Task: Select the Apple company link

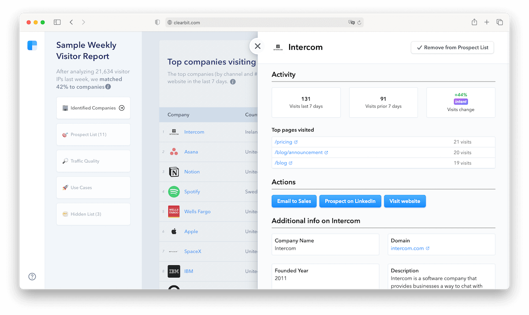Action: coord(191,231)
